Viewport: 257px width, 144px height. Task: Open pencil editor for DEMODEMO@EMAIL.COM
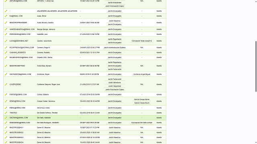pyautogui.click(x=6, y=123)
